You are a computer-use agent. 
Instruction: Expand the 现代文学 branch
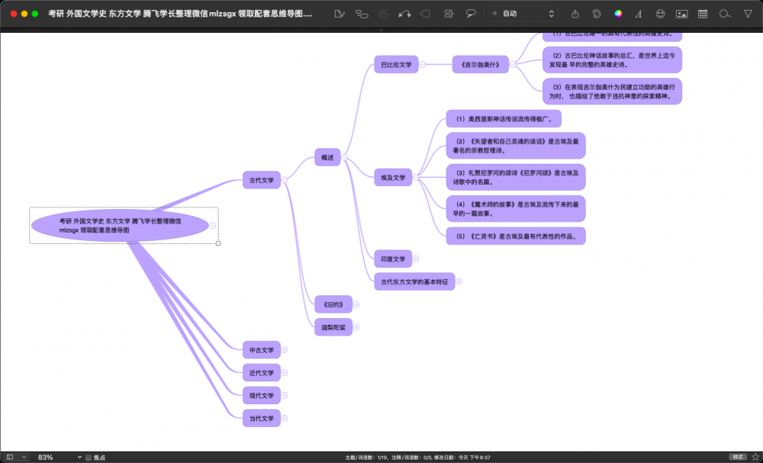point(284,395)
